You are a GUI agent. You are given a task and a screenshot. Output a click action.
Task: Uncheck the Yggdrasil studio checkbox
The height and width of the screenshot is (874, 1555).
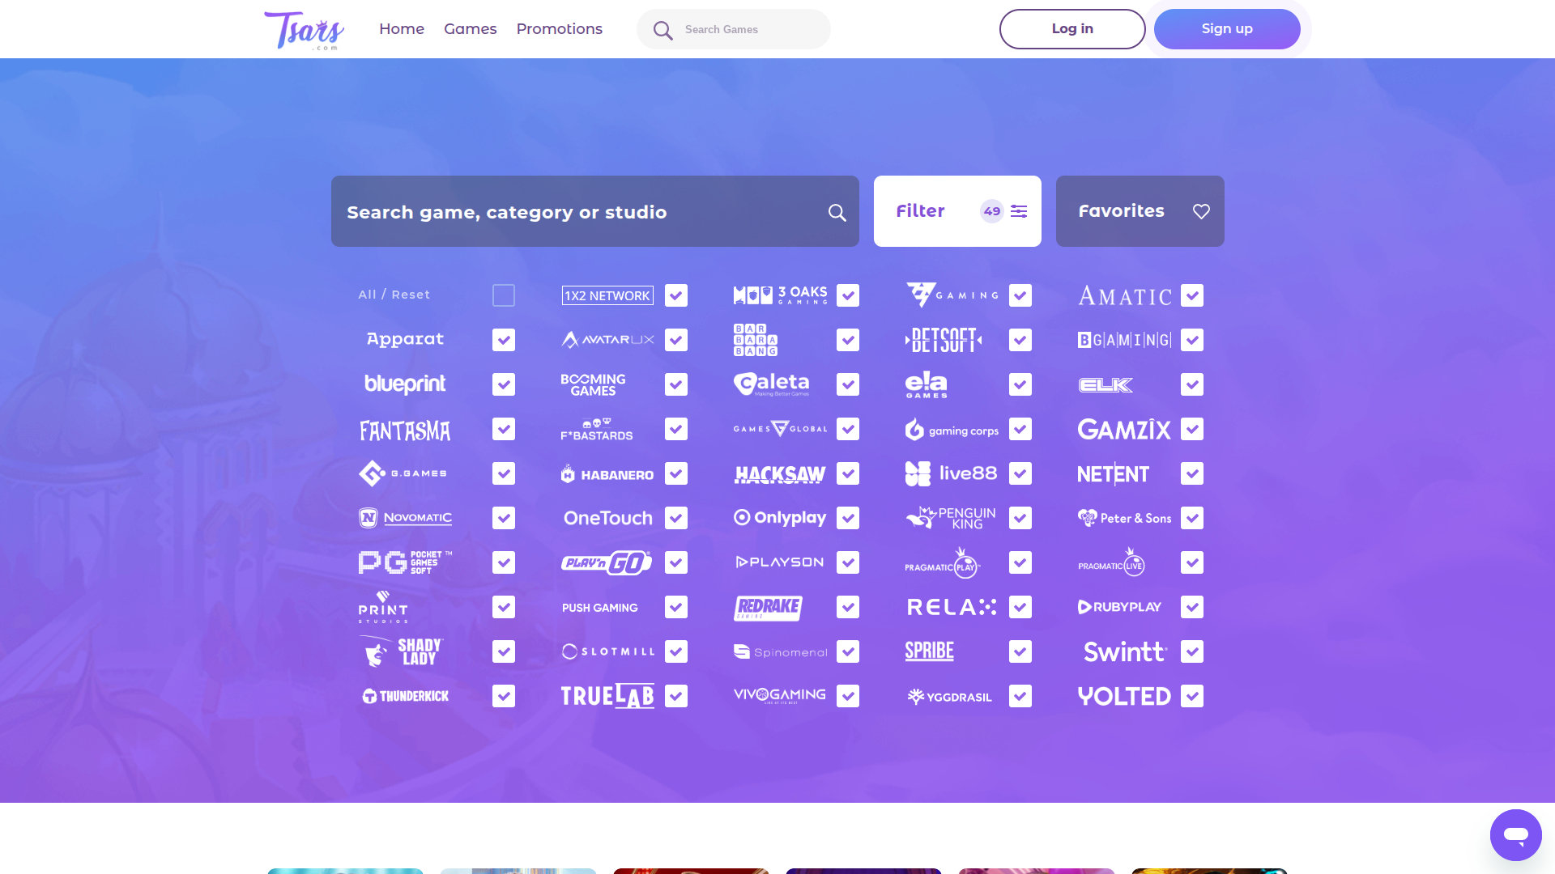tap(1020, 696)
